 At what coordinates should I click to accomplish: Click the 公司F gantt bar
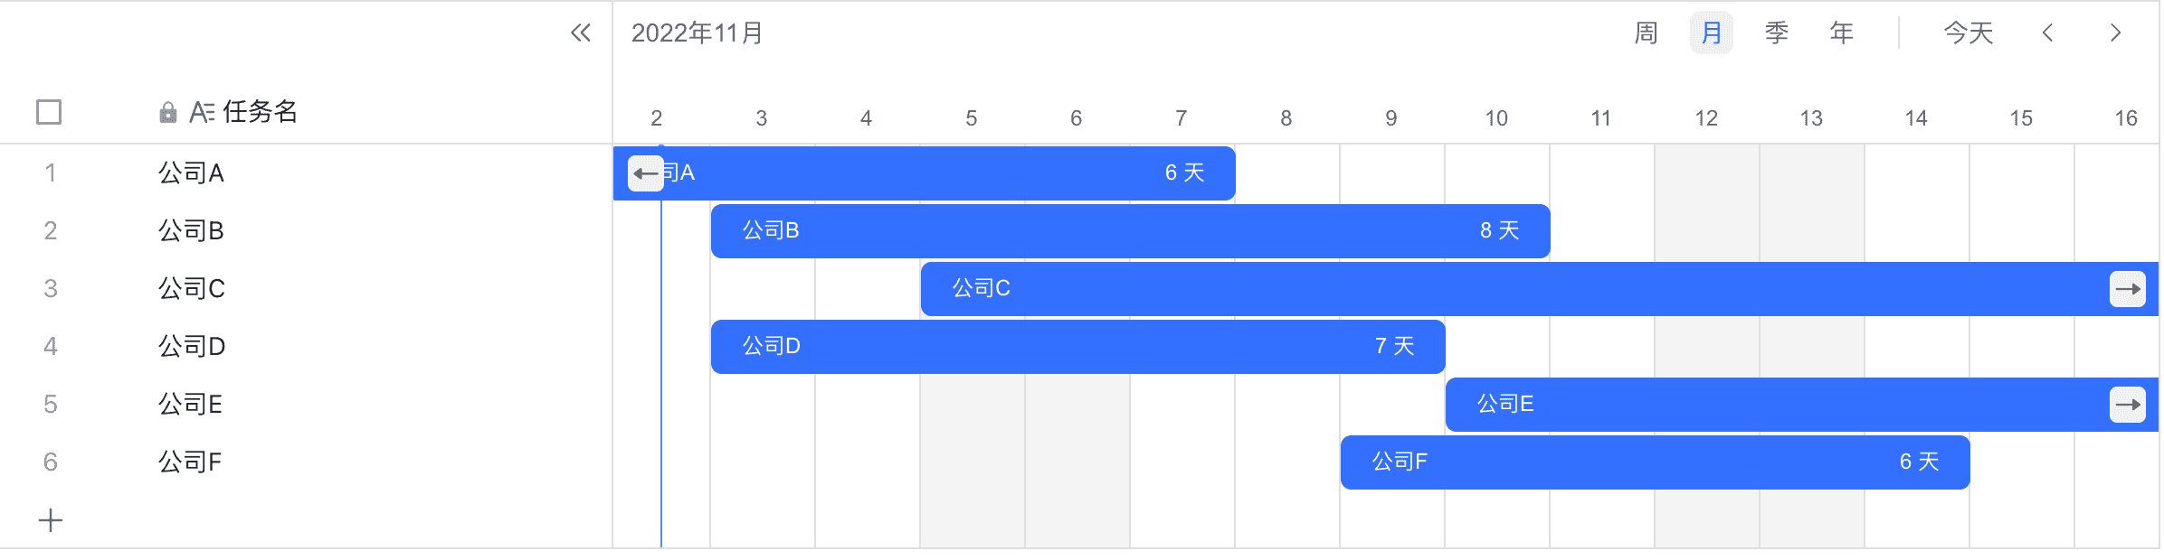(1656, 462)
